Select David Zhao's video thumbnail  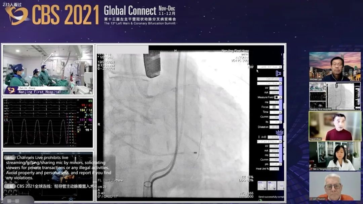click(x=335, y=126)
